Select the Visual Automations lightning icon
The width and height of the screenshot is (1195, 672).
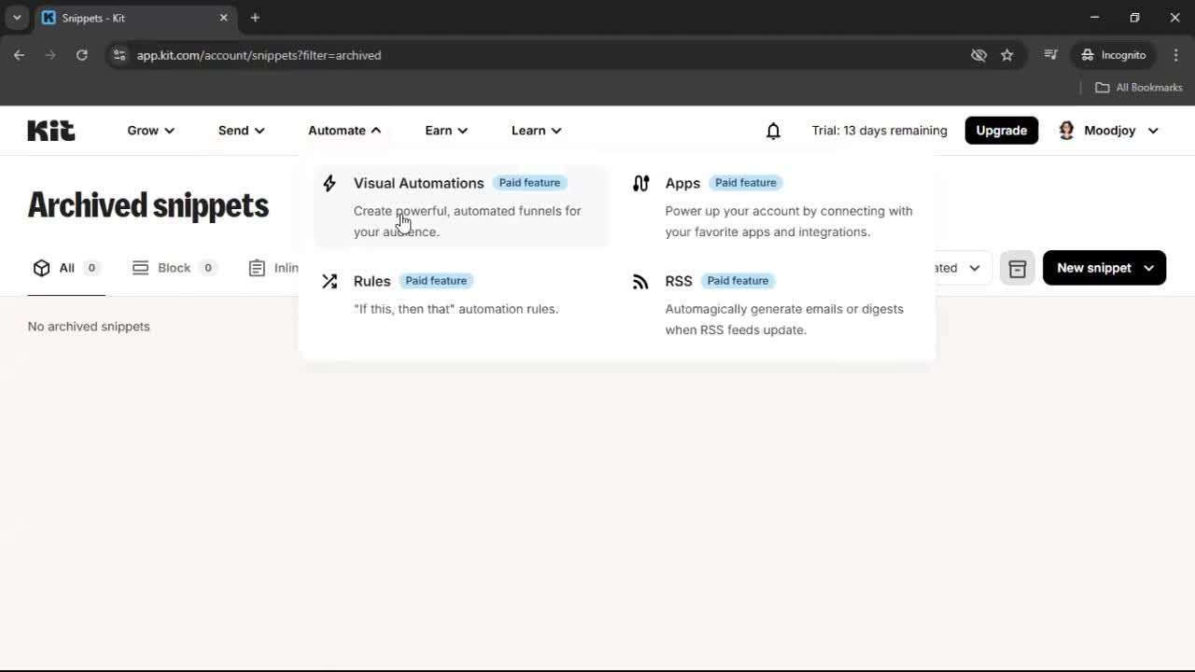330,183
